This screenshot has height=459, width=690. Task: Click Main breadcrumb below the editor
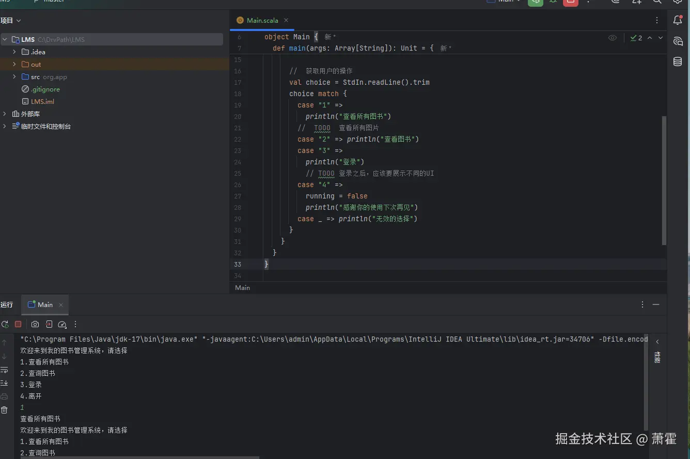pos(242,287)
